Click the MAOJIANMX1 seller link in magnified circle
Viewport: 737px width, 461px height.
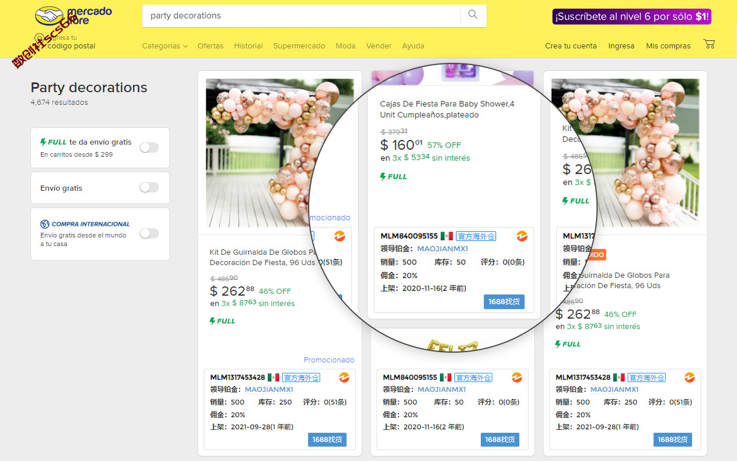pos(442,249)
